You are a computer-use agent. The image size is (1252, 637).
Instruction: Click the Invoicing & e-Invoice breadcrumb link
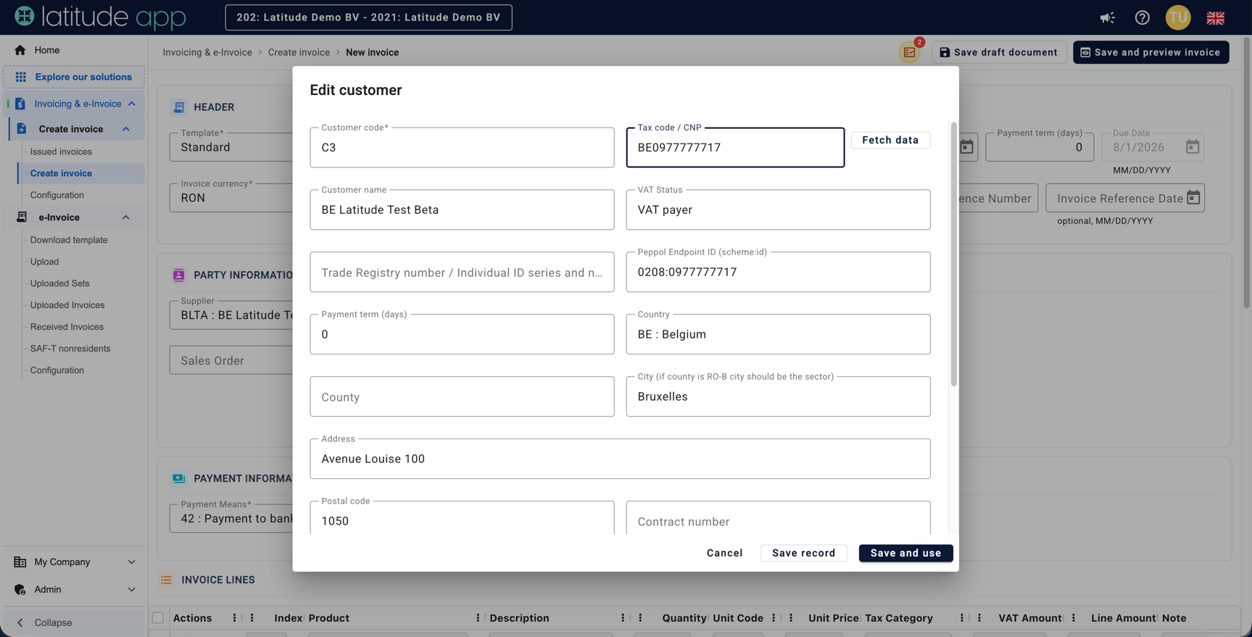pyautogui.click(x=207, y=52)
